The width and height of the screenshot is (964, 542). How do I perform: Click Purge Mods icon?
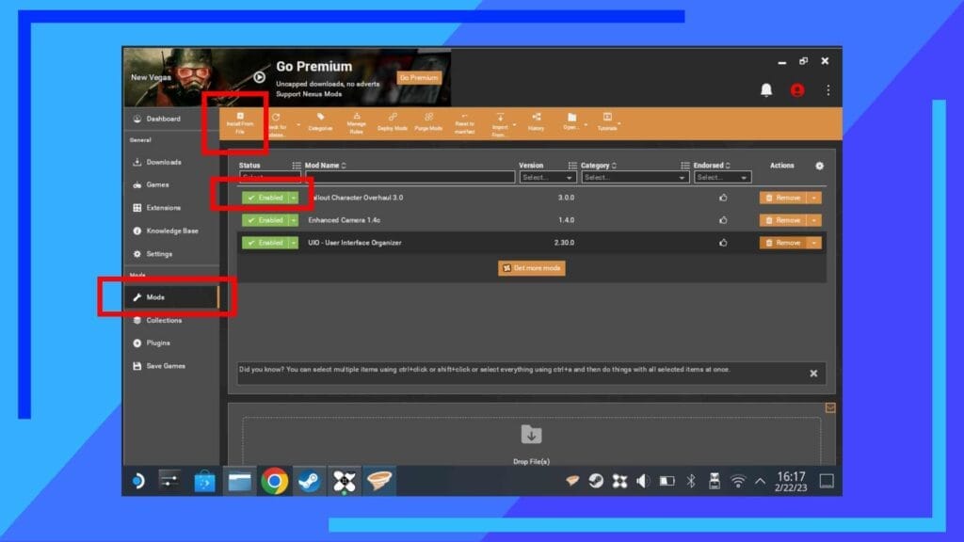pos(428,121)
